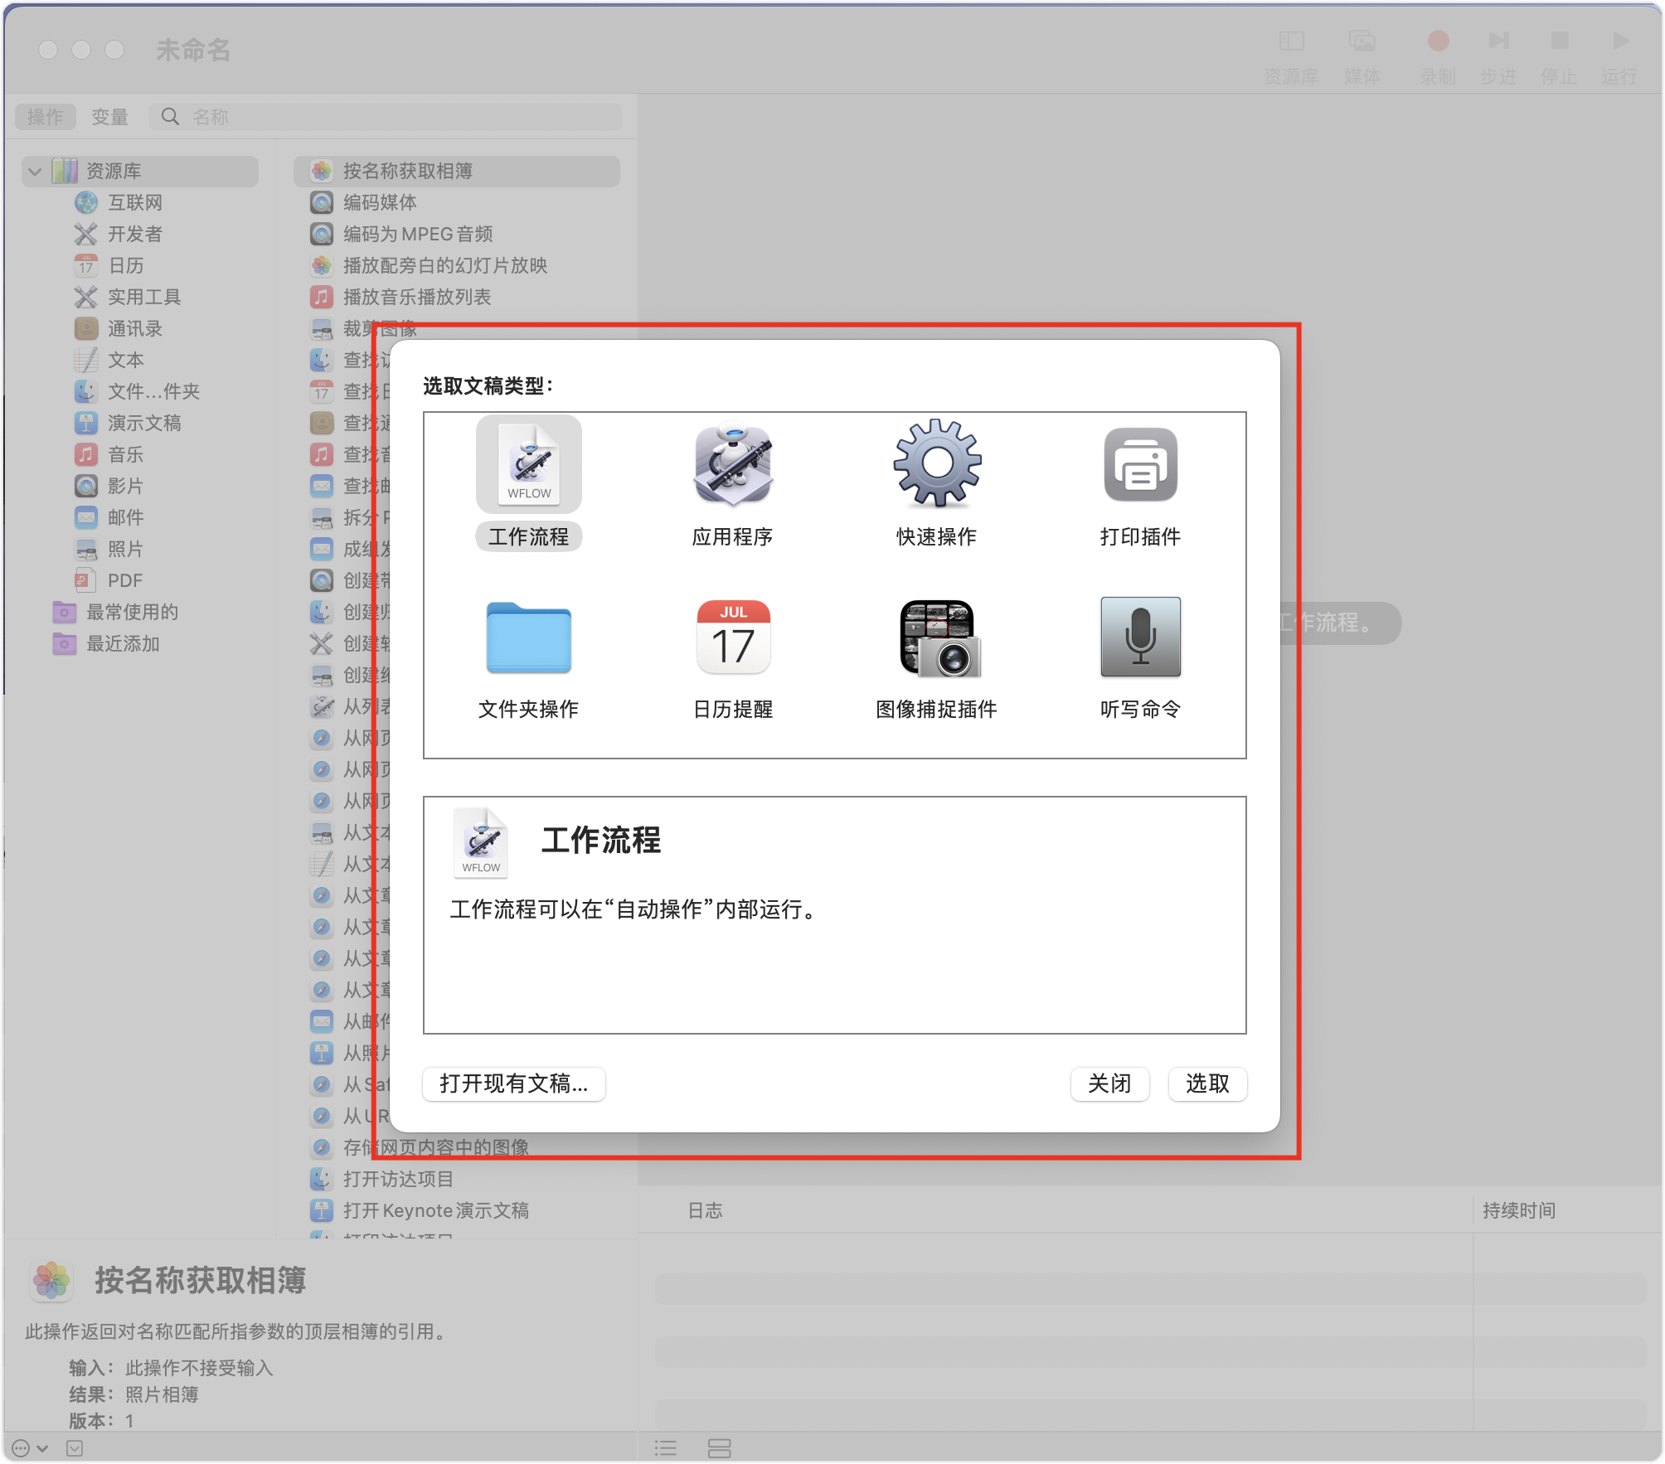Choose the Application (应用程序) robot icon
Image resolution: width=1665 pixels, height=1464 pixels.
click(732, 465)
